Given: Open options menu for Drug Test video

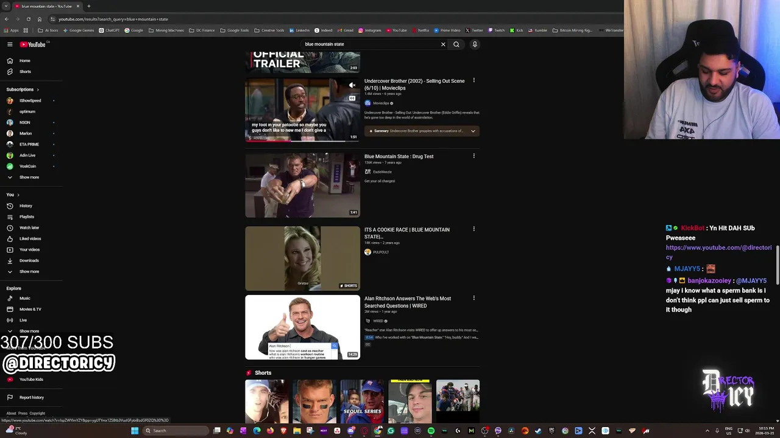Looking at the screenshot, I should pos(473,156).
